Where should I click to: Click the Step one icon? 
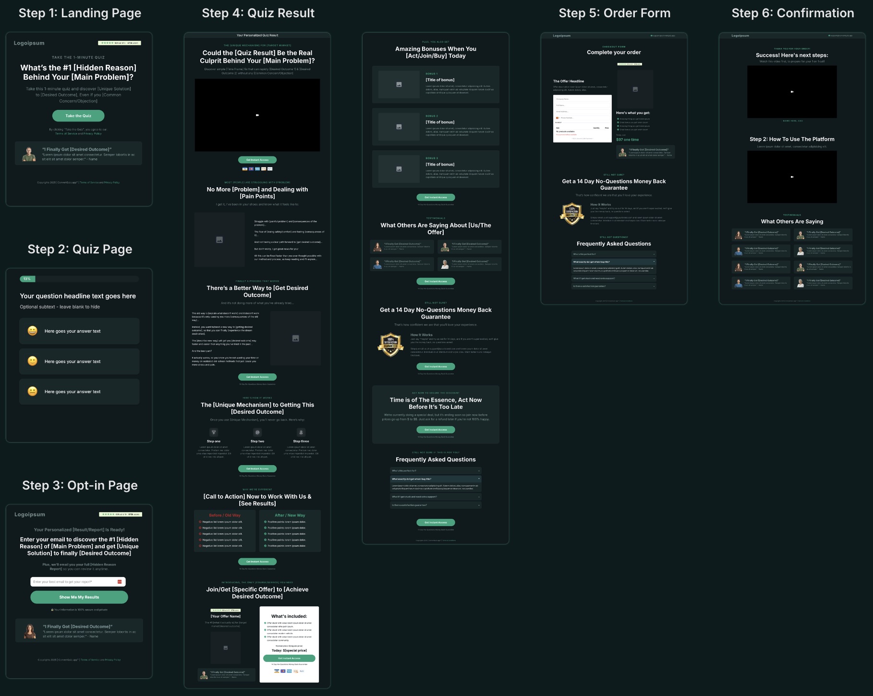pos(214,432)
